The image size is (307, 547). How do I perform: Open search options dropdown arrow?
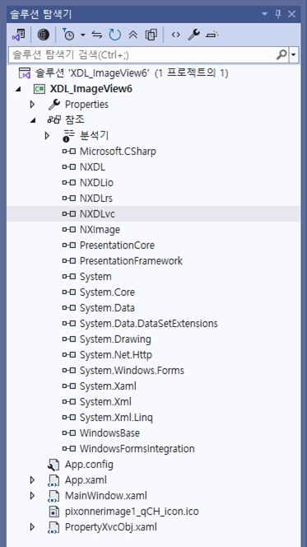tap(295, 54)
